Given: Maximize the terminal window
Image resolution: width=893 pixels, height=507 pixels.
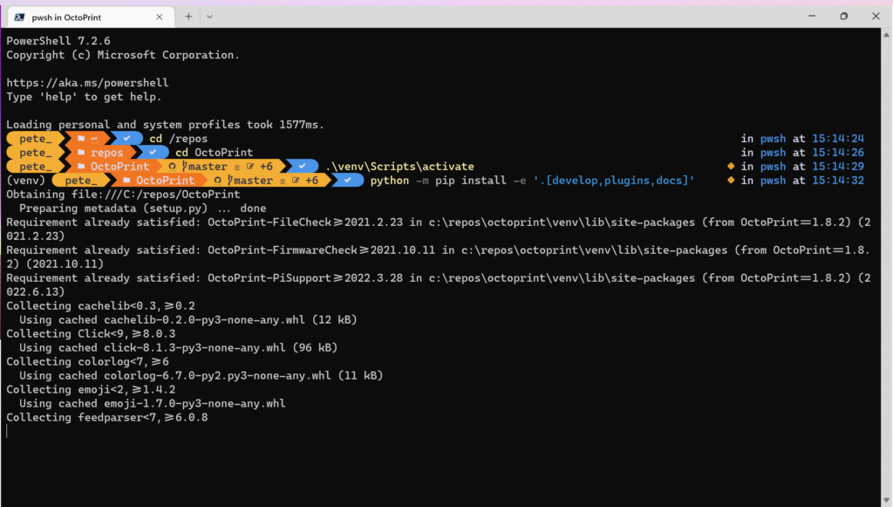Looking at the screenshot, I should pyautogui.click(x=844, y=16).
